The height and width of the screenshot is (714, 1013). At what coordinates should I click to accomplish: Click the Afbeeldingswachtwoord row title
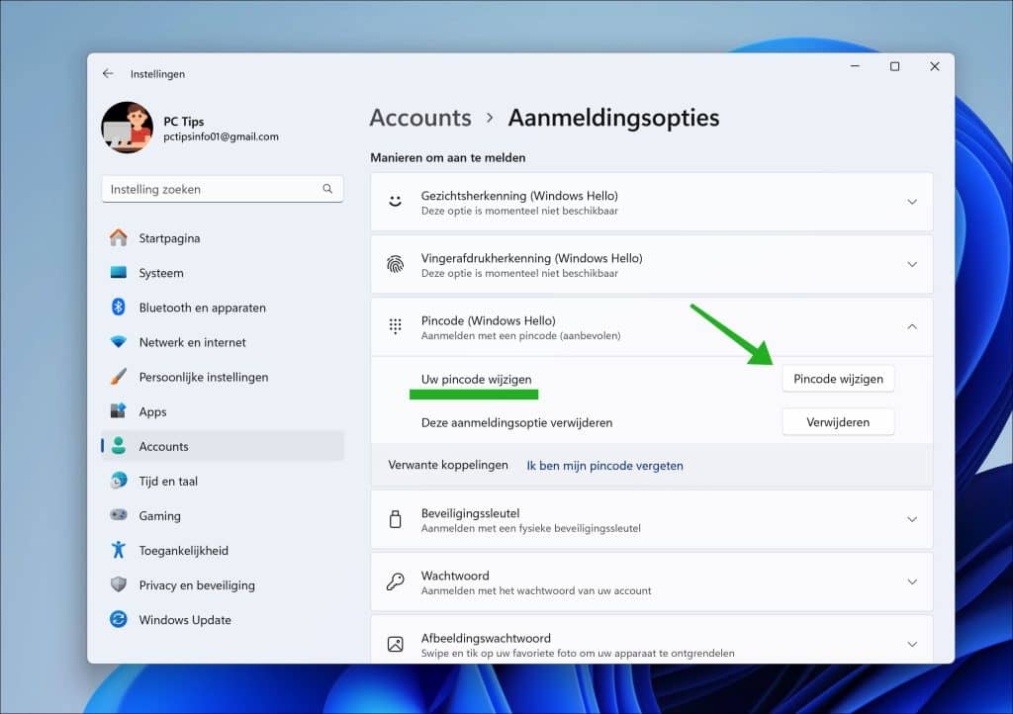[486, 638]
